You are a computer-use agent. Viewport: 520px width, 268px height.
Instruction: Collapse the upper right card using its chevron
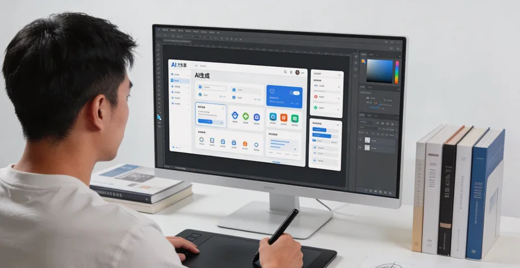pos(337,74)
